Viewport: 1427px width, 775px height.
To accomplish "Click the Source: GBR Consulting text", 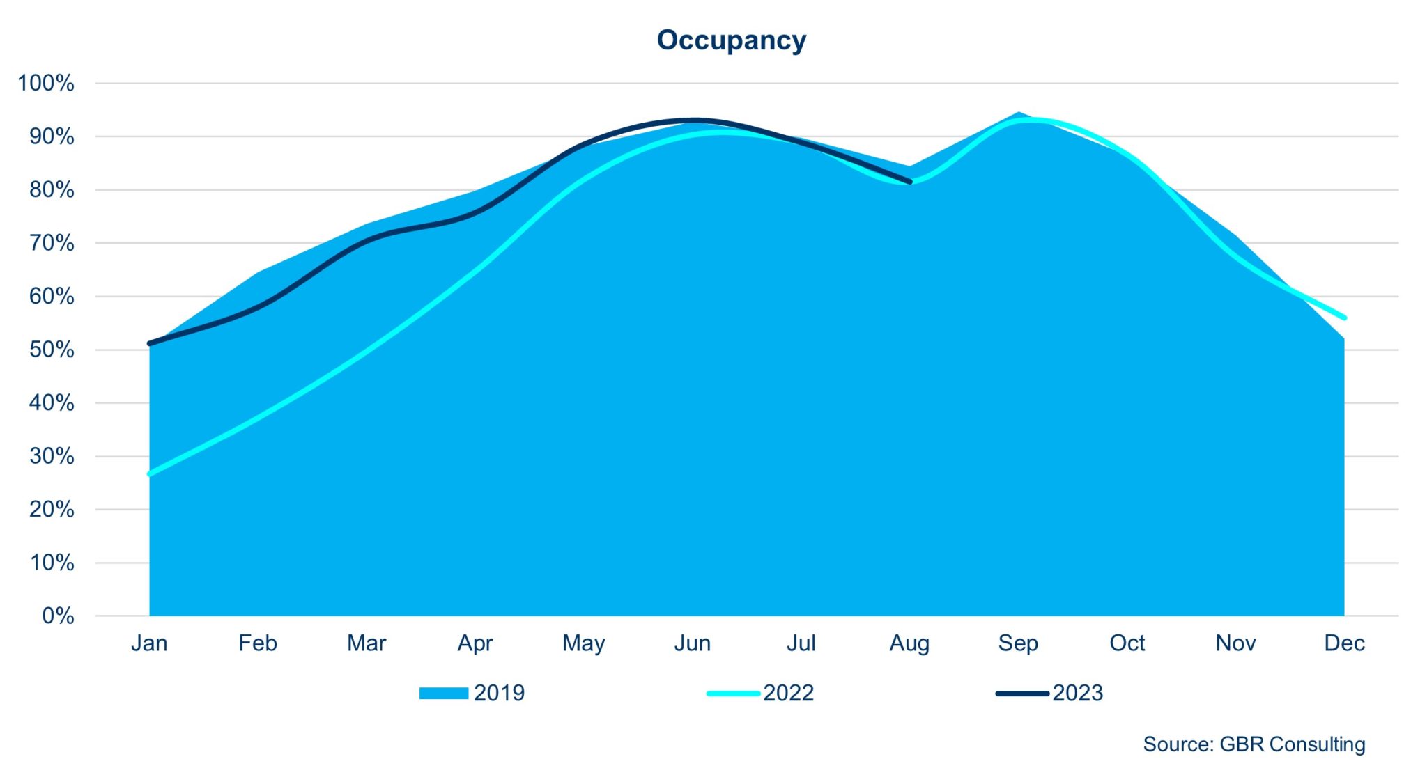I will [x=1254, y=744].
